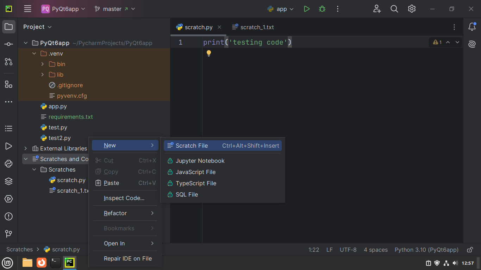The height and width of the screenshot is (270, 481).
Task: Collapse the PyQt6app root folder
Action: [26, 43]
